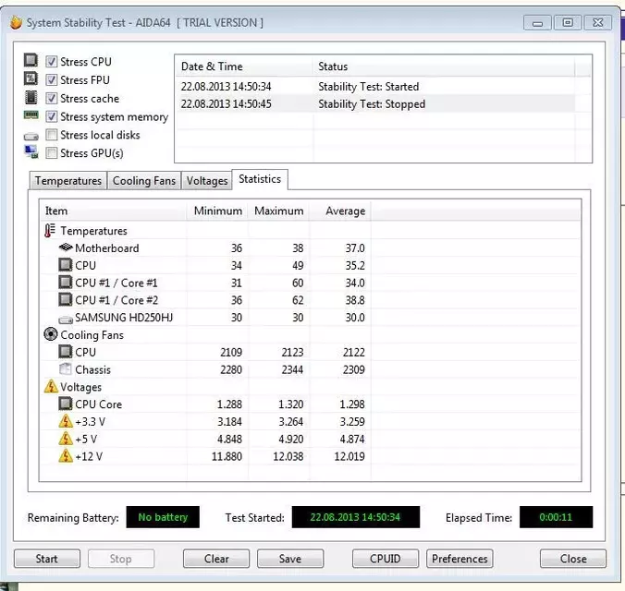Click the chip icon beside Stress CPU

pos(31,60)
